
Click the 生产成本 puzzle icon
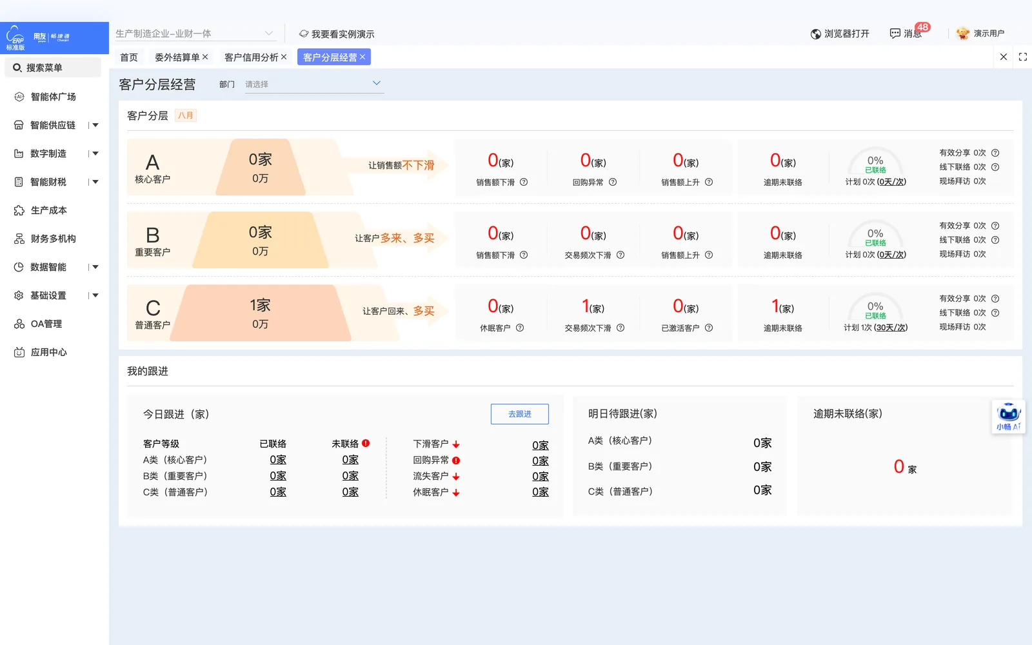click(19, 210)
